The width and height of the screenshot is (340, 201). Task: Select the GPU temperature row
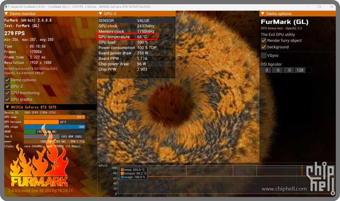(x=136, y=37)
